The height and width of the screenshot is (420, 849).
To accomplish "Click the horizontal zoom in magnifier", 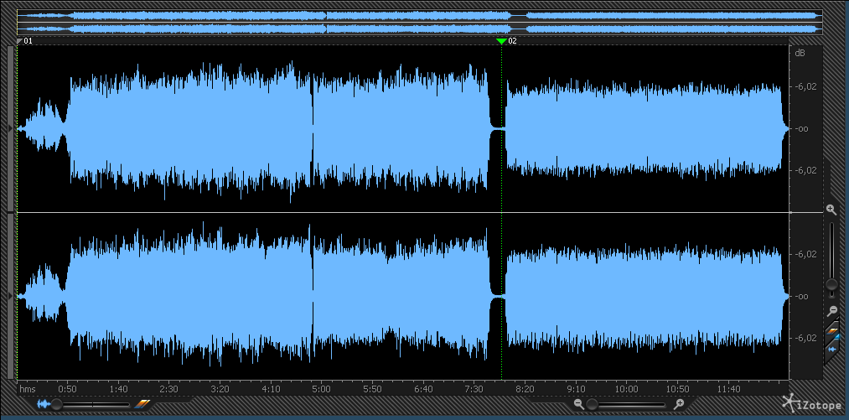I will coord(679,404).
